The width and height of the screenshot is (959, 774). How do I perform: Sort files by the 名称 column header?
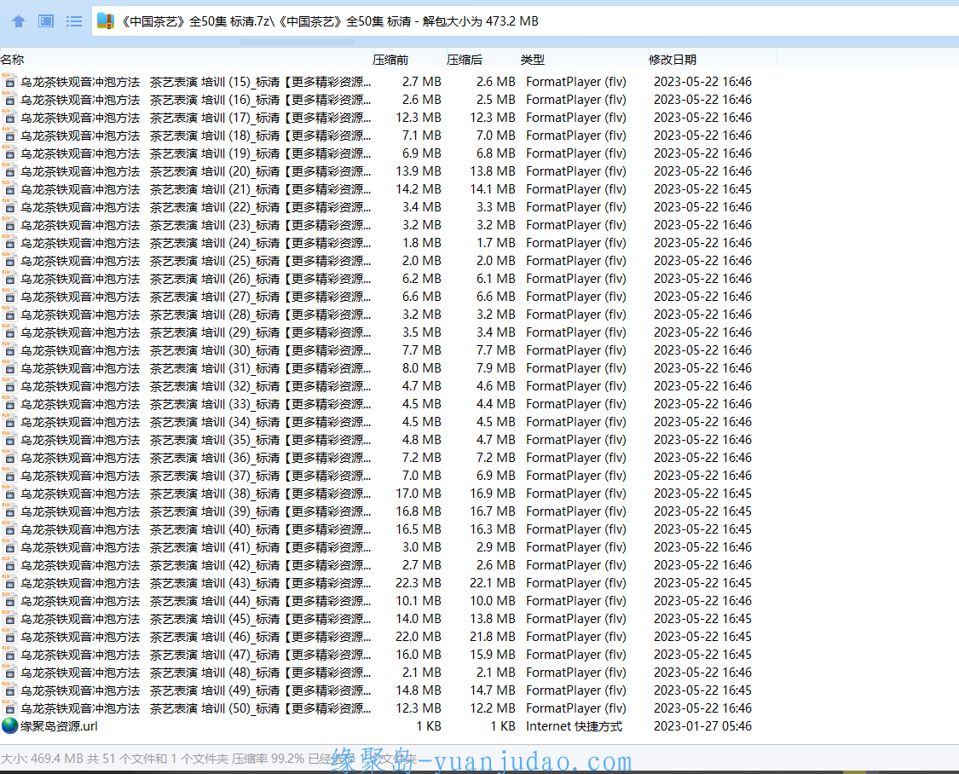point(12,60)
